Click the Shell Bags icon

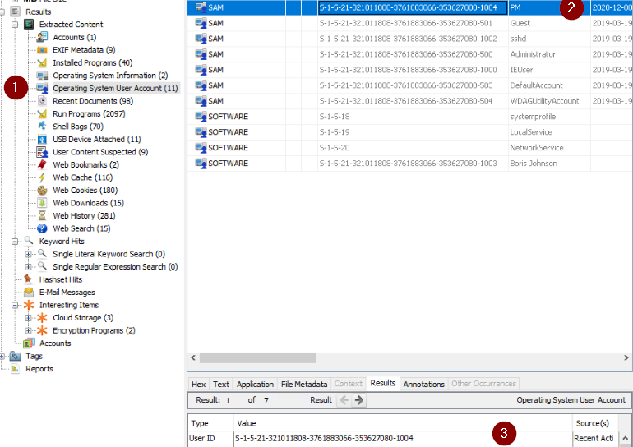(x=42, y=127)
